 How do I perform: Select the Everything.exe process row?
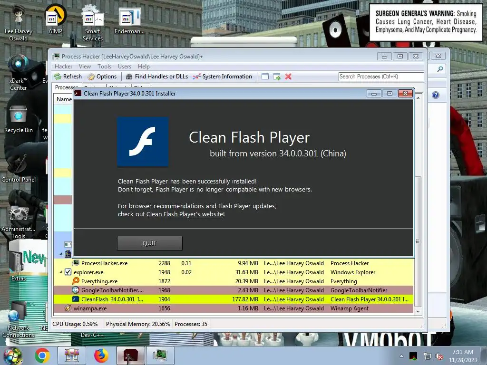(234, 281)
